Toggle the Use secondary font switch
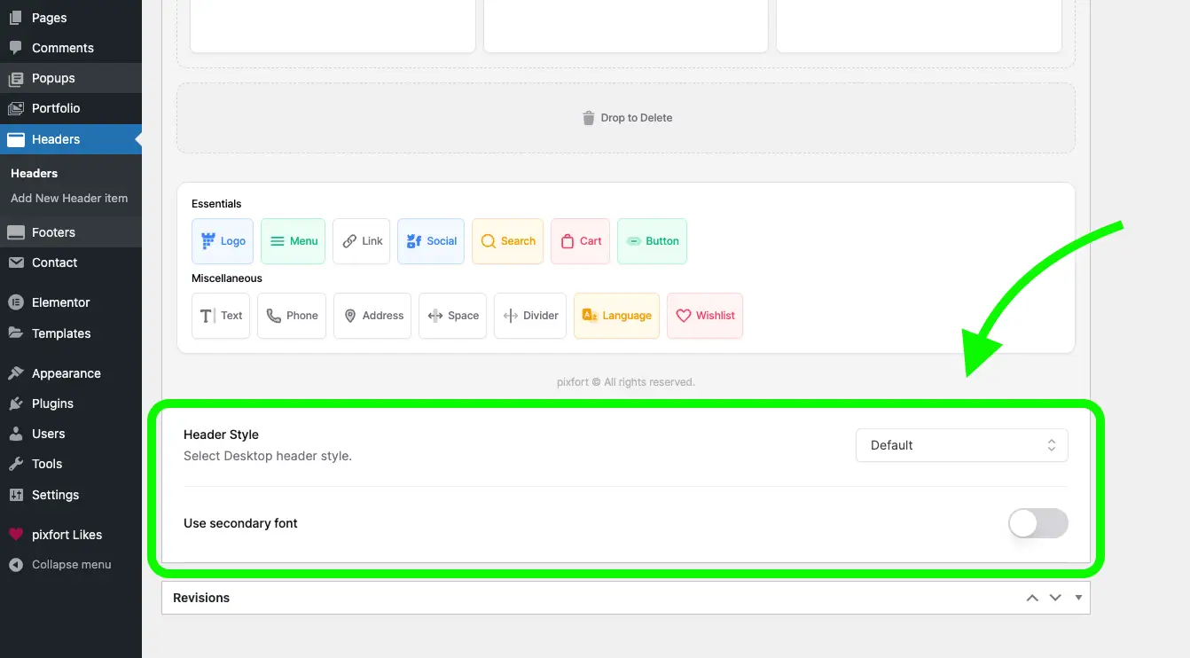Image resolution: width=1190 pixels, height=658 pixels. 1037,523
